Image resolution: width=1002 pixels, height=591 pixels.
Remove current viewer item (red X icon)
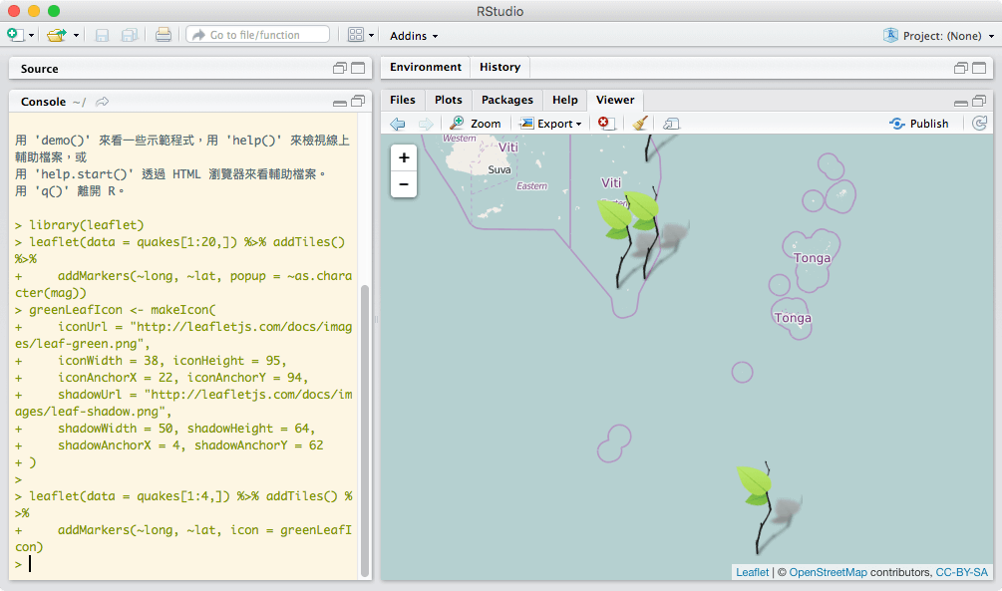pos(605,124)
